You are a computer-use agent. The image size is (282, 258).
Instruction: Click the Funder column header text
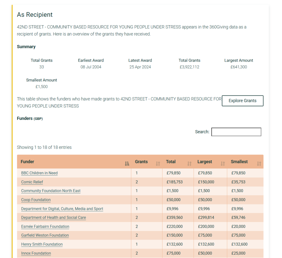click(28, 162)
